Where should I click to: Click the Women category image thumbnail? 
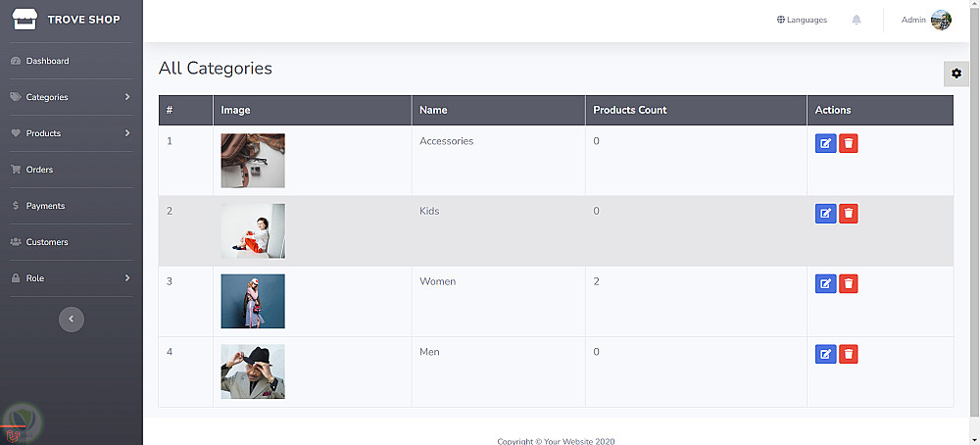pos(253,301)
